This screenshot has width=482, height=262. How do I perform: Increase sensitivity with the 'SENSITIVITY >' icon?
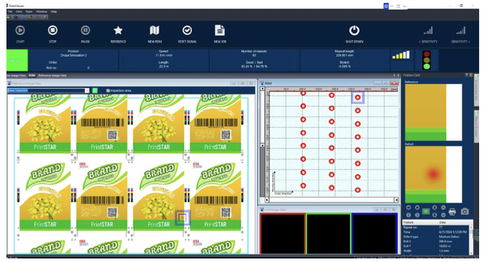(461, 31)
